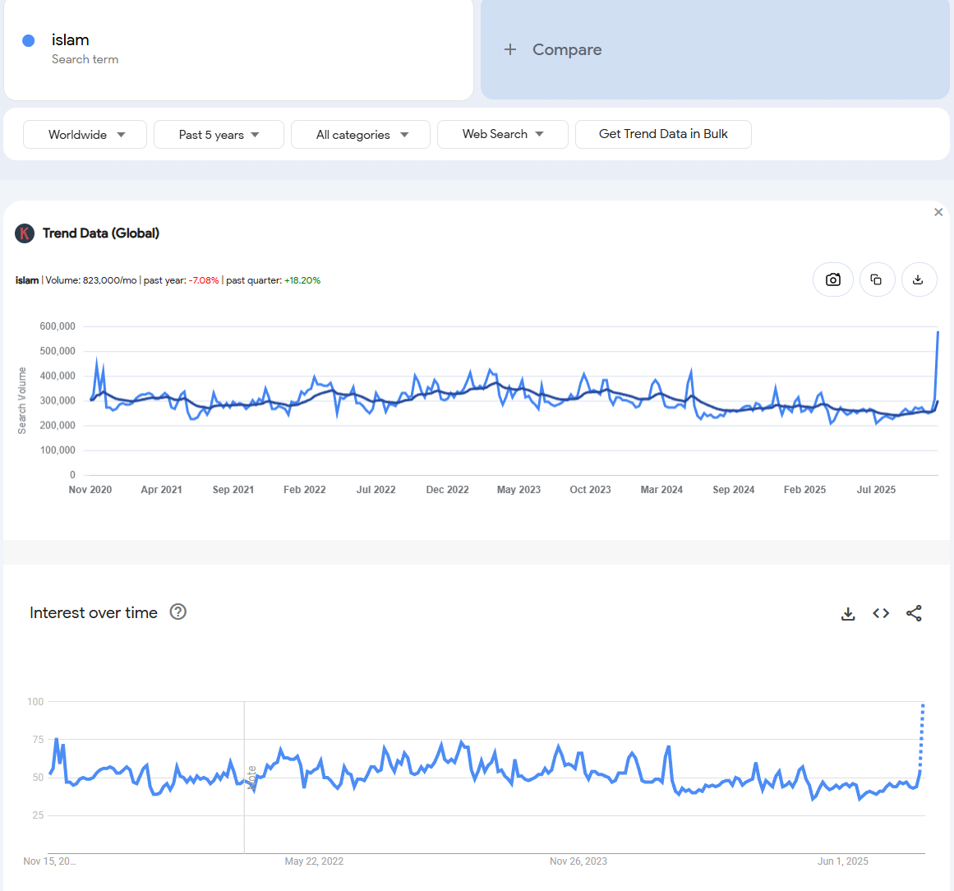Close the Trend Data panel

point(938,212)
